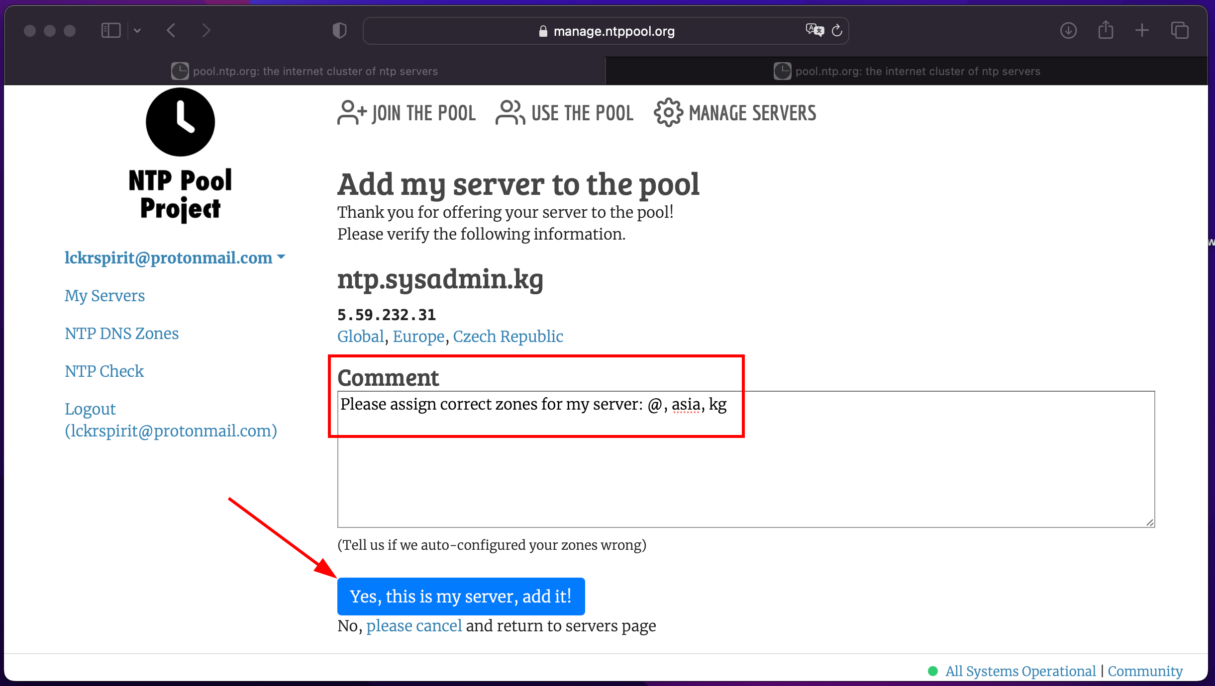Open the My Servers link
This screenshot has width=1215, height=686.
coord(104,296)
